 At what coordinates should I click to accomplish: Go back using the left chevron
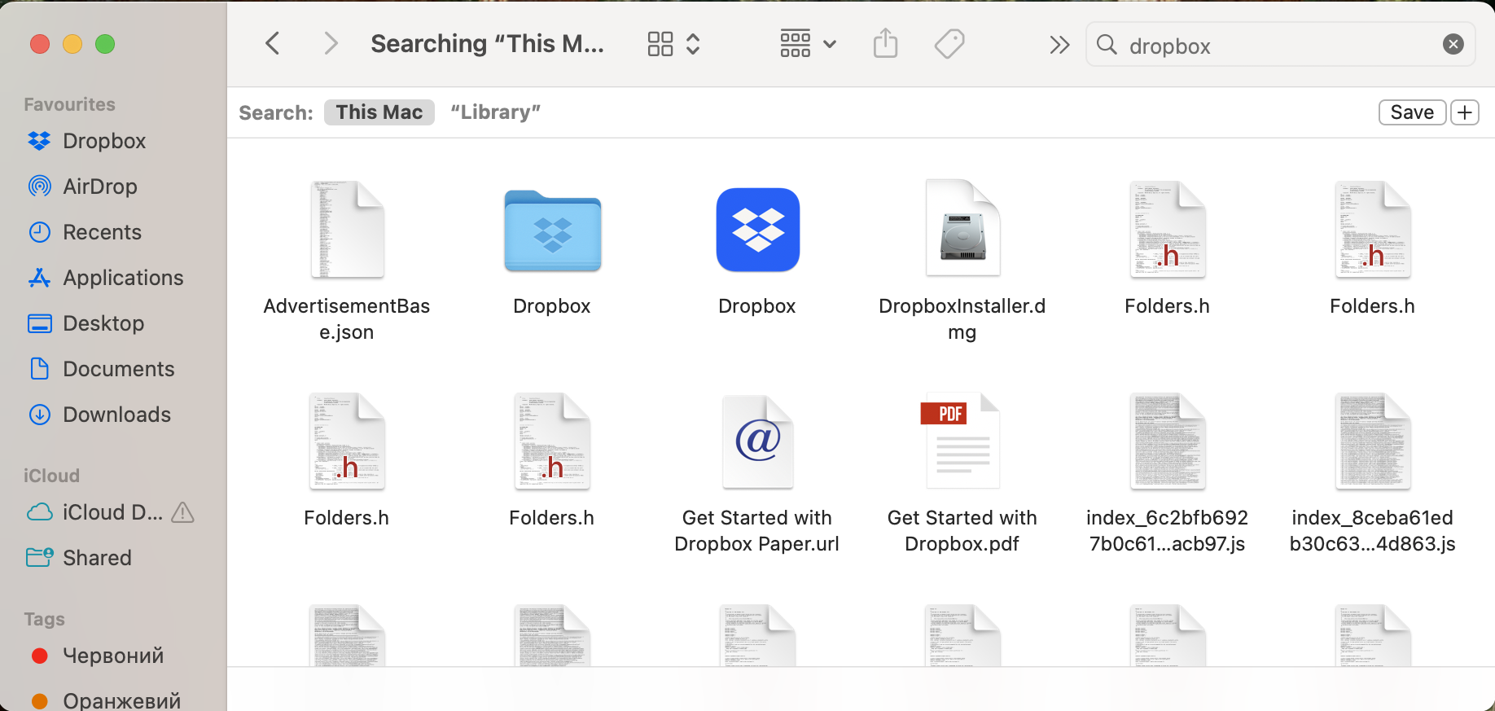click(x=273, y=43)
